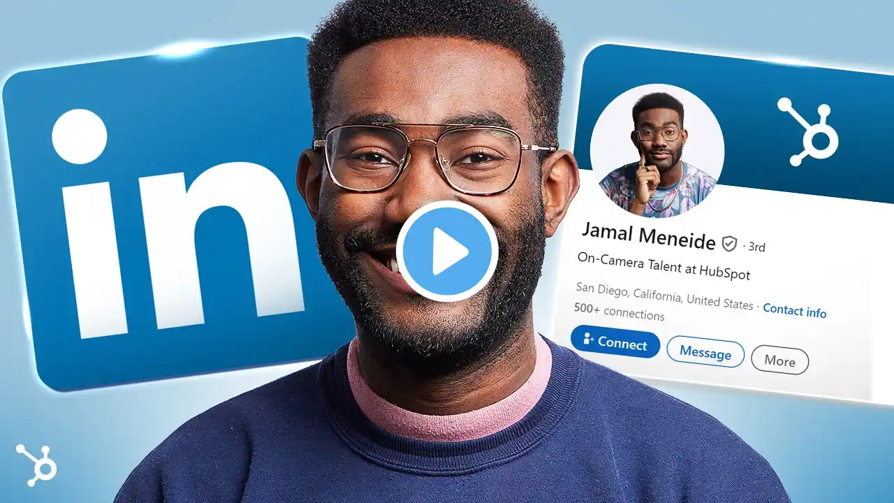Open the Message button on the profile card
Screen dimensions: 894x503
coord(705,352)
